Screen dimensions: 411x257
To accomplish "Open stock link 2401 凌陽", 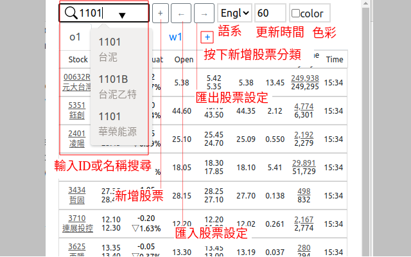I will (x=77, y=139).
